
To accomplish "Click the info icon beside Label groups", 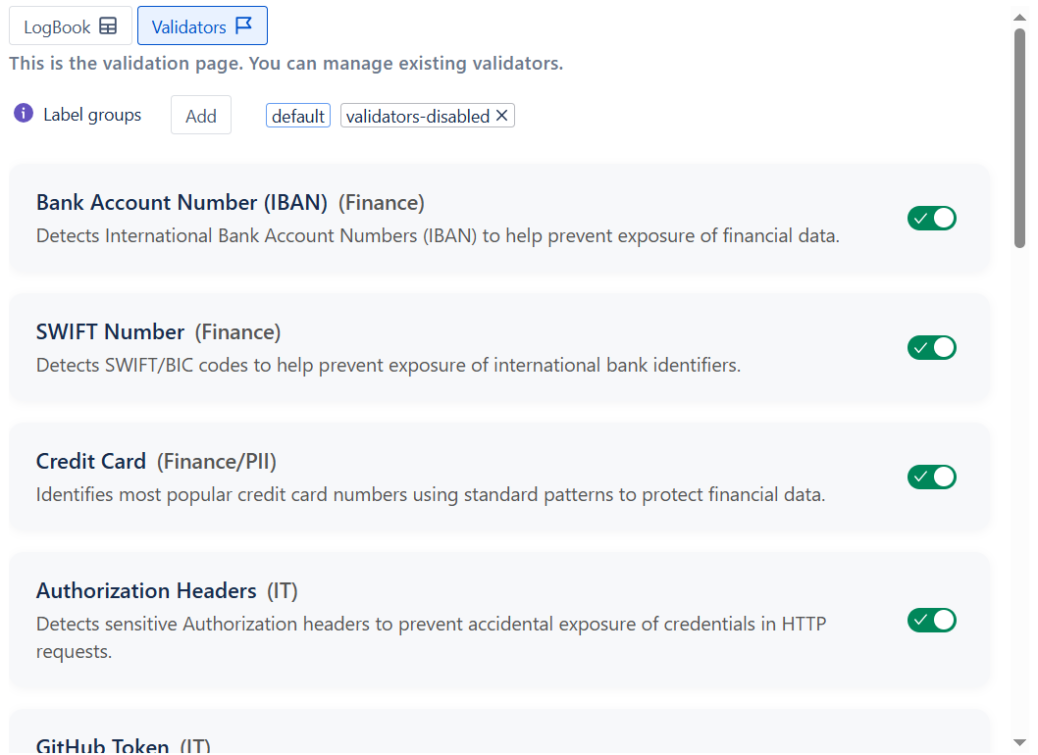I will [x=24, y=114].
